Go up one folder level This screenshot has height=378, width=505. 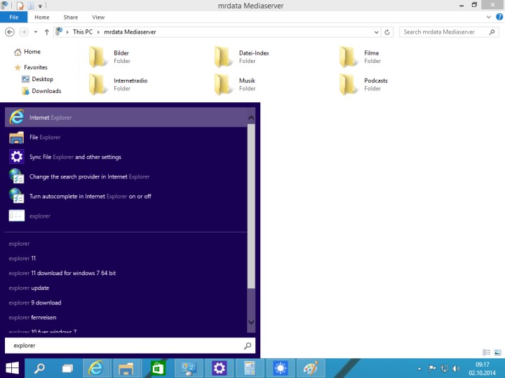tap(47, 31)
